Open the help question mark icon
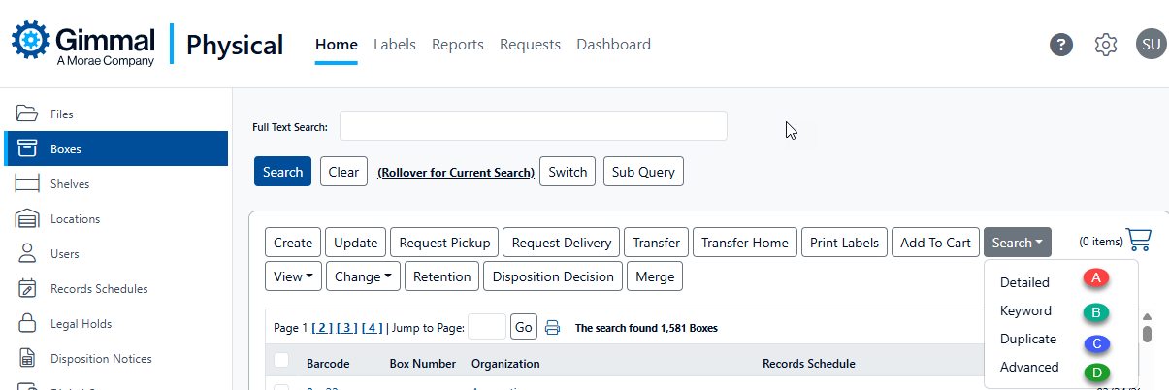Screen dimensions: 1169x390 point(1061,45)
